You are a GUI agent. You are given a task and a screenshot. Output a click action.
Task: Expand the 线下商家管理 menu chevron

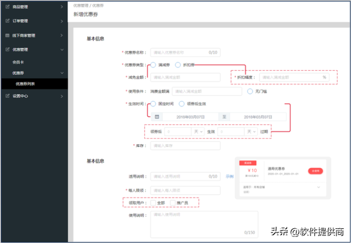pos(62,36)
